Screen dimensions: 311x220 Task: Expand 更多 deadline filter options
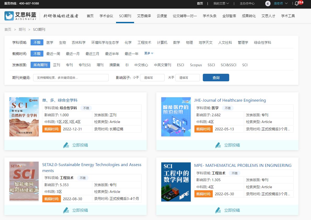pos(149,53)
